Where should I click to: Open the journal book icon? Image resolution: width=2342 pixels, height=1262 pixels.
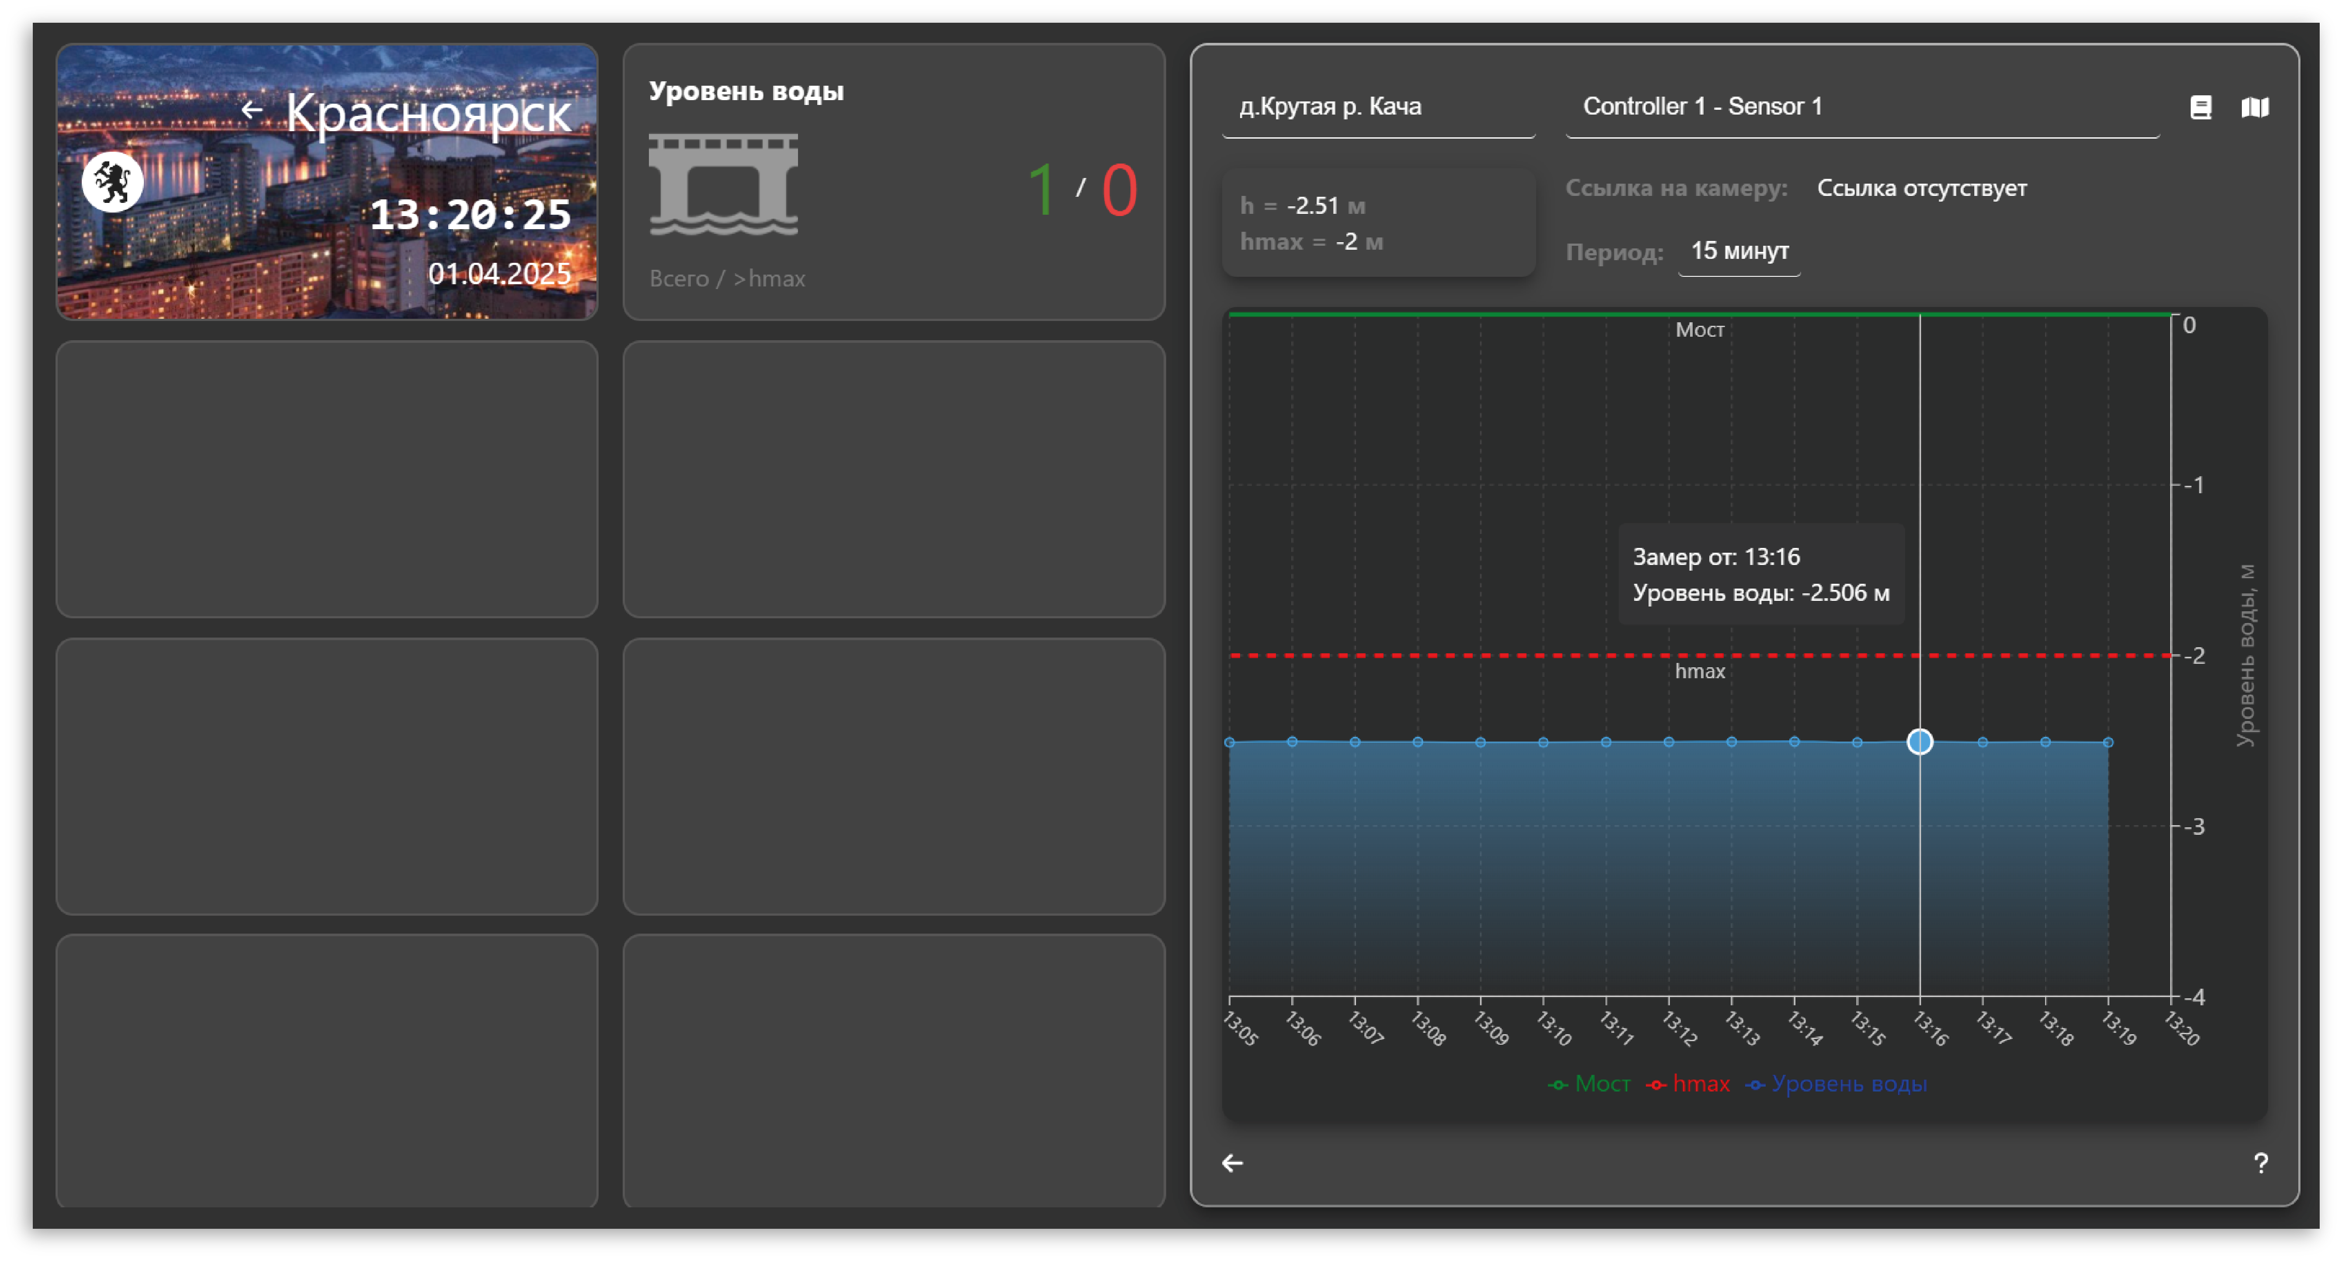coord(2200,107)
